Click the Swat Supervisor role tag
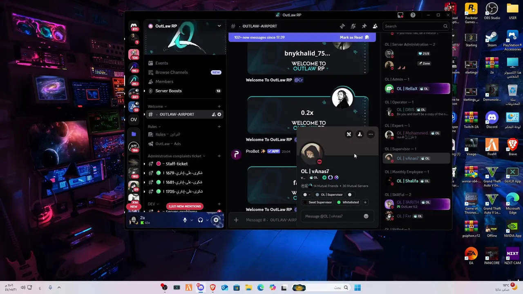 click(317, 203)
